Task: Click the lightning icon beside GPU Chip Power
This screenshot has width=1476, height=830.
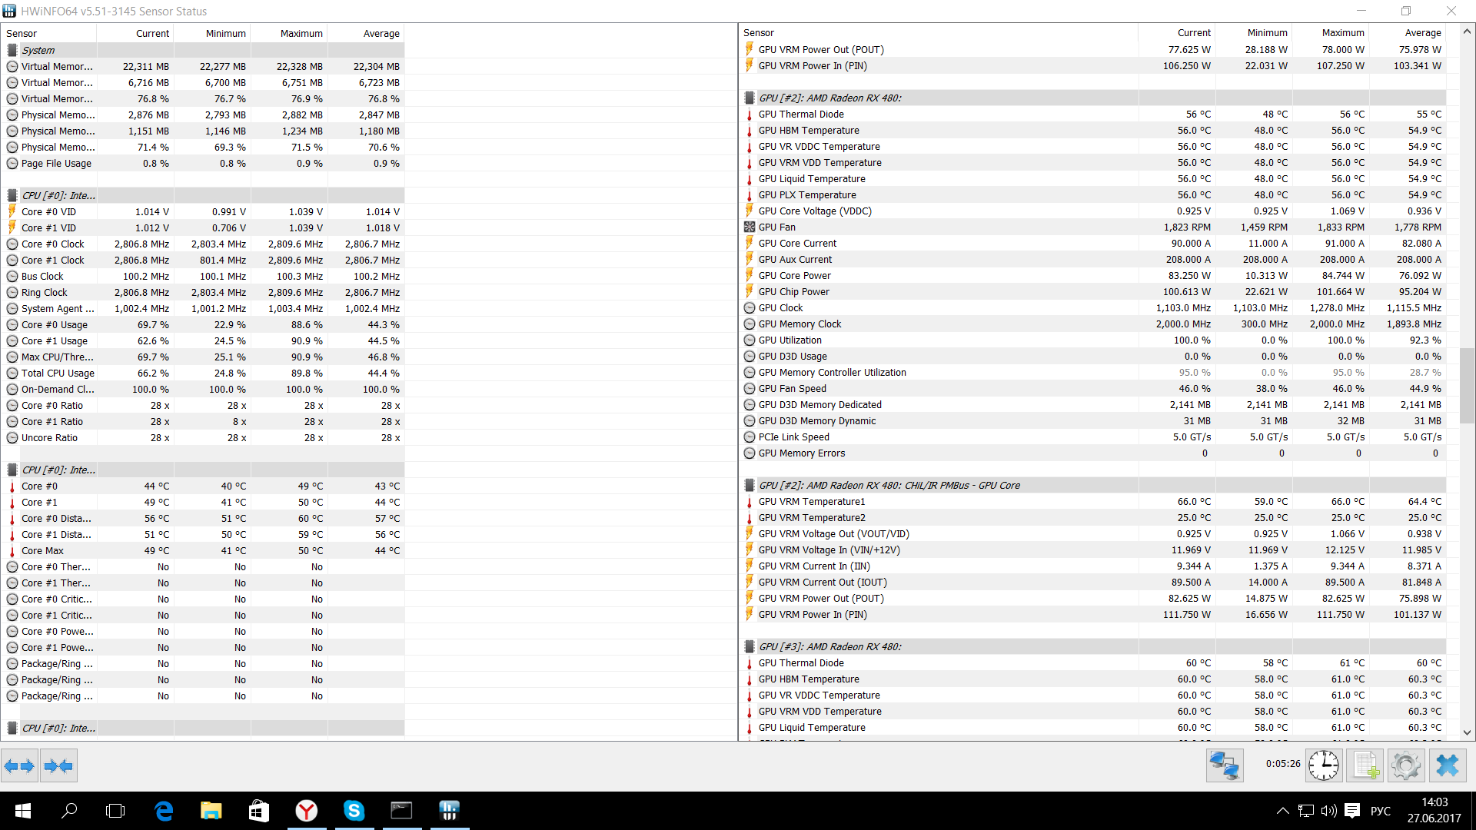Action: click(750, 292)
